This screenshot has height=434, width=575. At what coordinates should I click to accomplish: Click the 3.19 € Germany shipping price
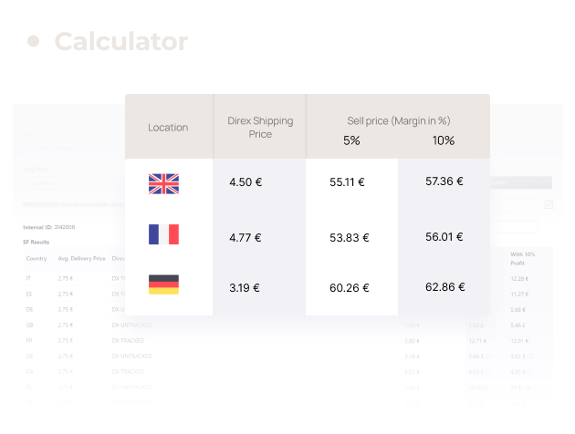pyautogui.click(x=245, y=288)
